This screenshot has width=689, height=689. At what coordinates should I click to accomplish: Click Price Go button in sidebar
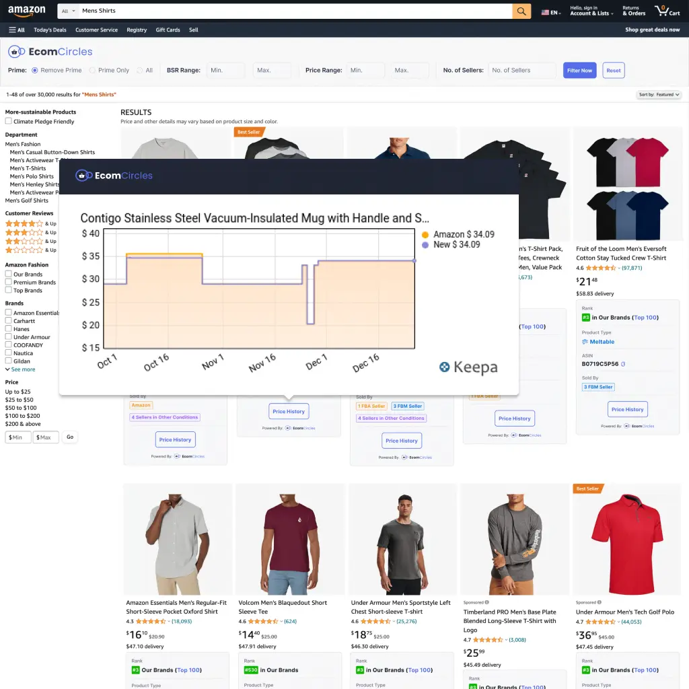[70, 437]
